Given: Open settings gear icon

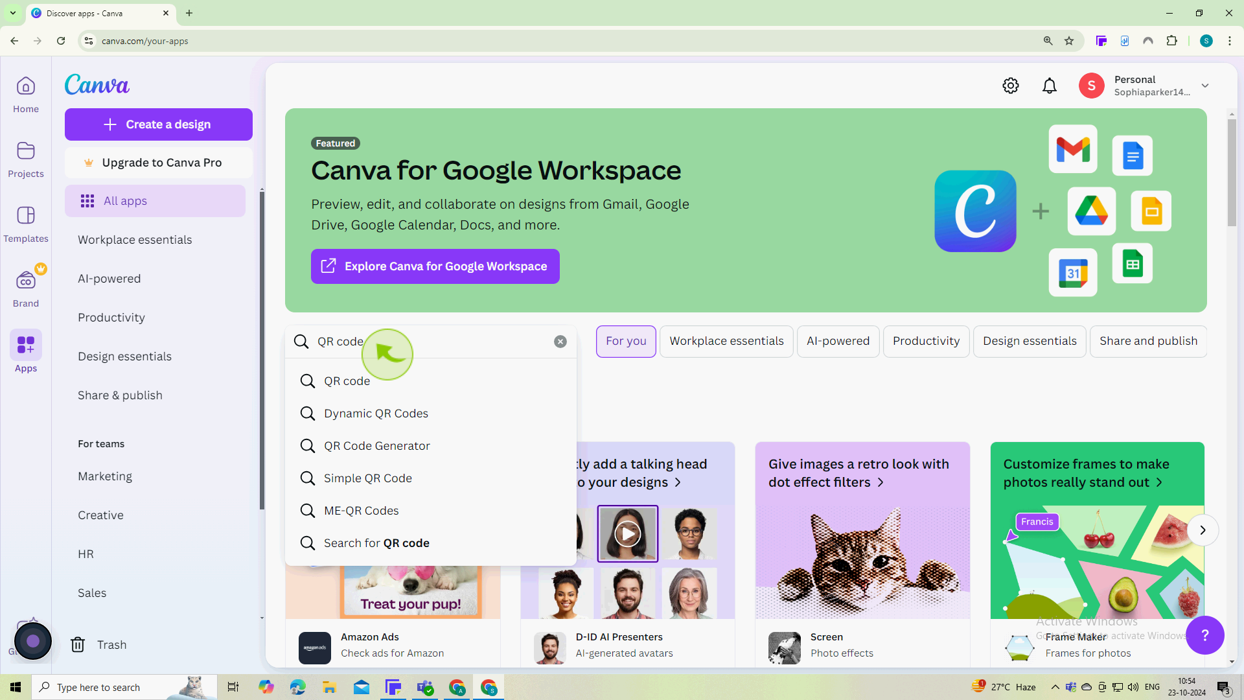Looking at the screenshot, I should tap(1011, 86).
